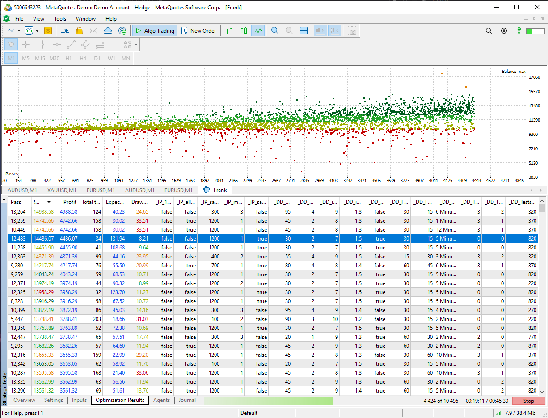Viewport: 548px width, 418px height.
Task: Click the optimization progress bar
Action: coord(268,401)
